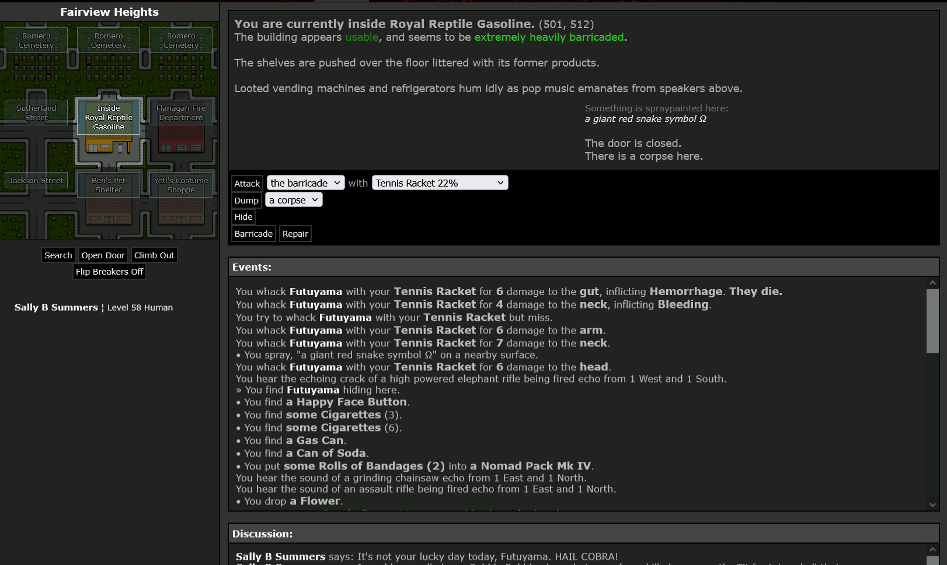The width and height of the screenshot is (947, 565).
Task: Open the attack target dropdown
Action: coord(305,183)
